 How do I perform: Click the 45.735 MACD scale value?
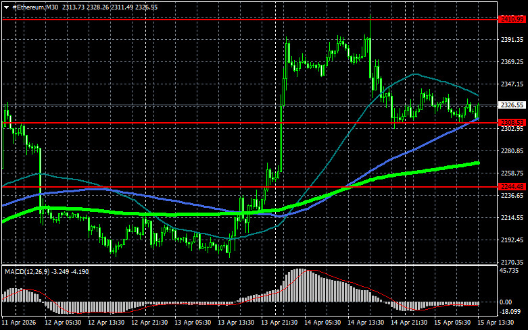pyautogui.click(x=509, y=271)
